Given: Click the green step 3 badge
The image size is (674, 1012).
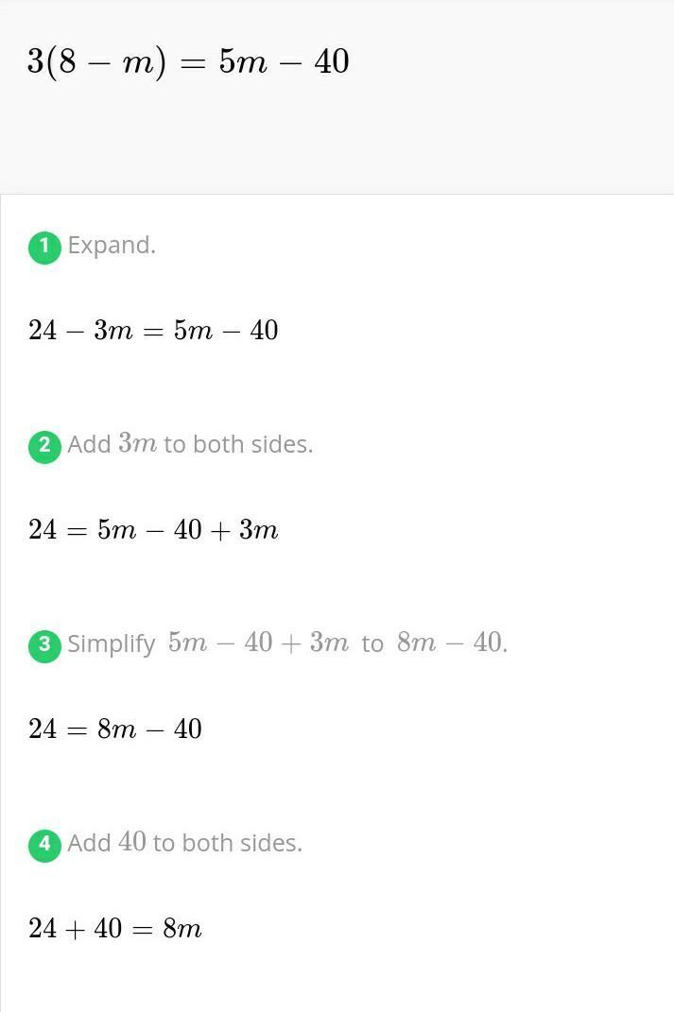Looking at the screenshot, I should point(44,645).
